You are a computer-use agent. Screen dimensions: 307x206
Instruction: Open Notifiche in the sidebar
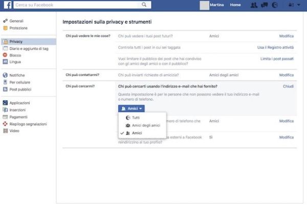(18, 75)
